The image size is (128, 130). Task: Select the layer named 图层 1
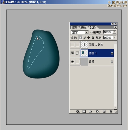click(93, 53)
